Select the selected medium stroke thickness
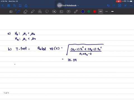 (x=100, y=11)
